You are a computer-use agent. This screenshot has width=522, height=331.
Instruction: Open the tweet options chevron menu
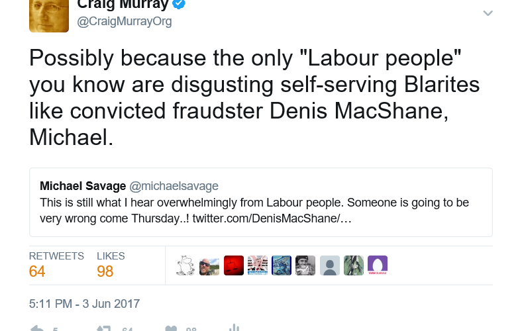point(488,13)
